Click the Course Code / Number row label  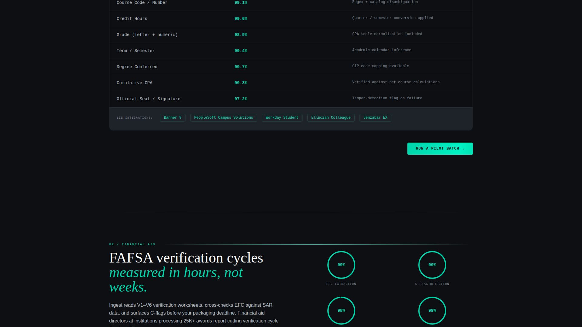click(x=142, y=3)
